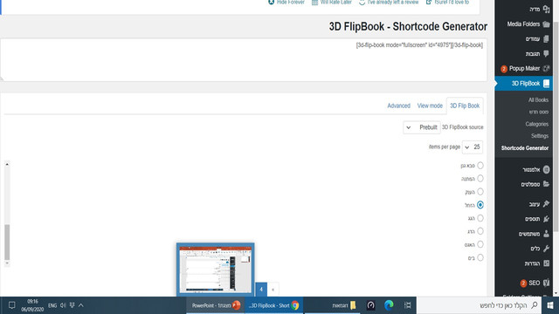Screen dimensions: 559x314
Task: Open the File Explorer folder on the taskbar
Action: [344, 305]
